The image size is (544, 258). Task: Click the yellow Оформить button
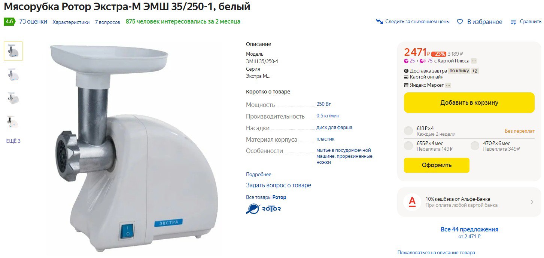pos(437,165)
